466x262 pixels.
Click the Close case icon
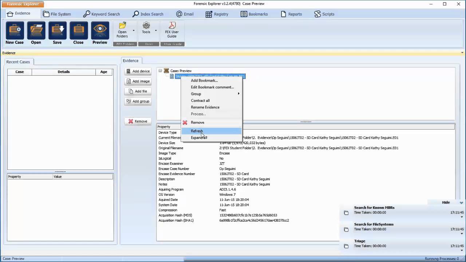(x=78, y=31)
